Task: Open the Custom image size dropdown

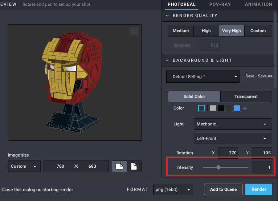Action: pos(24,166)
